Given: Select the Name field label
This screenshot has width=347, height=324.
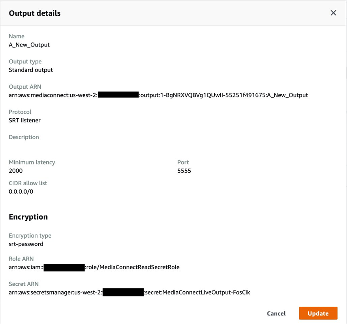Looking at the screenshot, I should (16, 36).
